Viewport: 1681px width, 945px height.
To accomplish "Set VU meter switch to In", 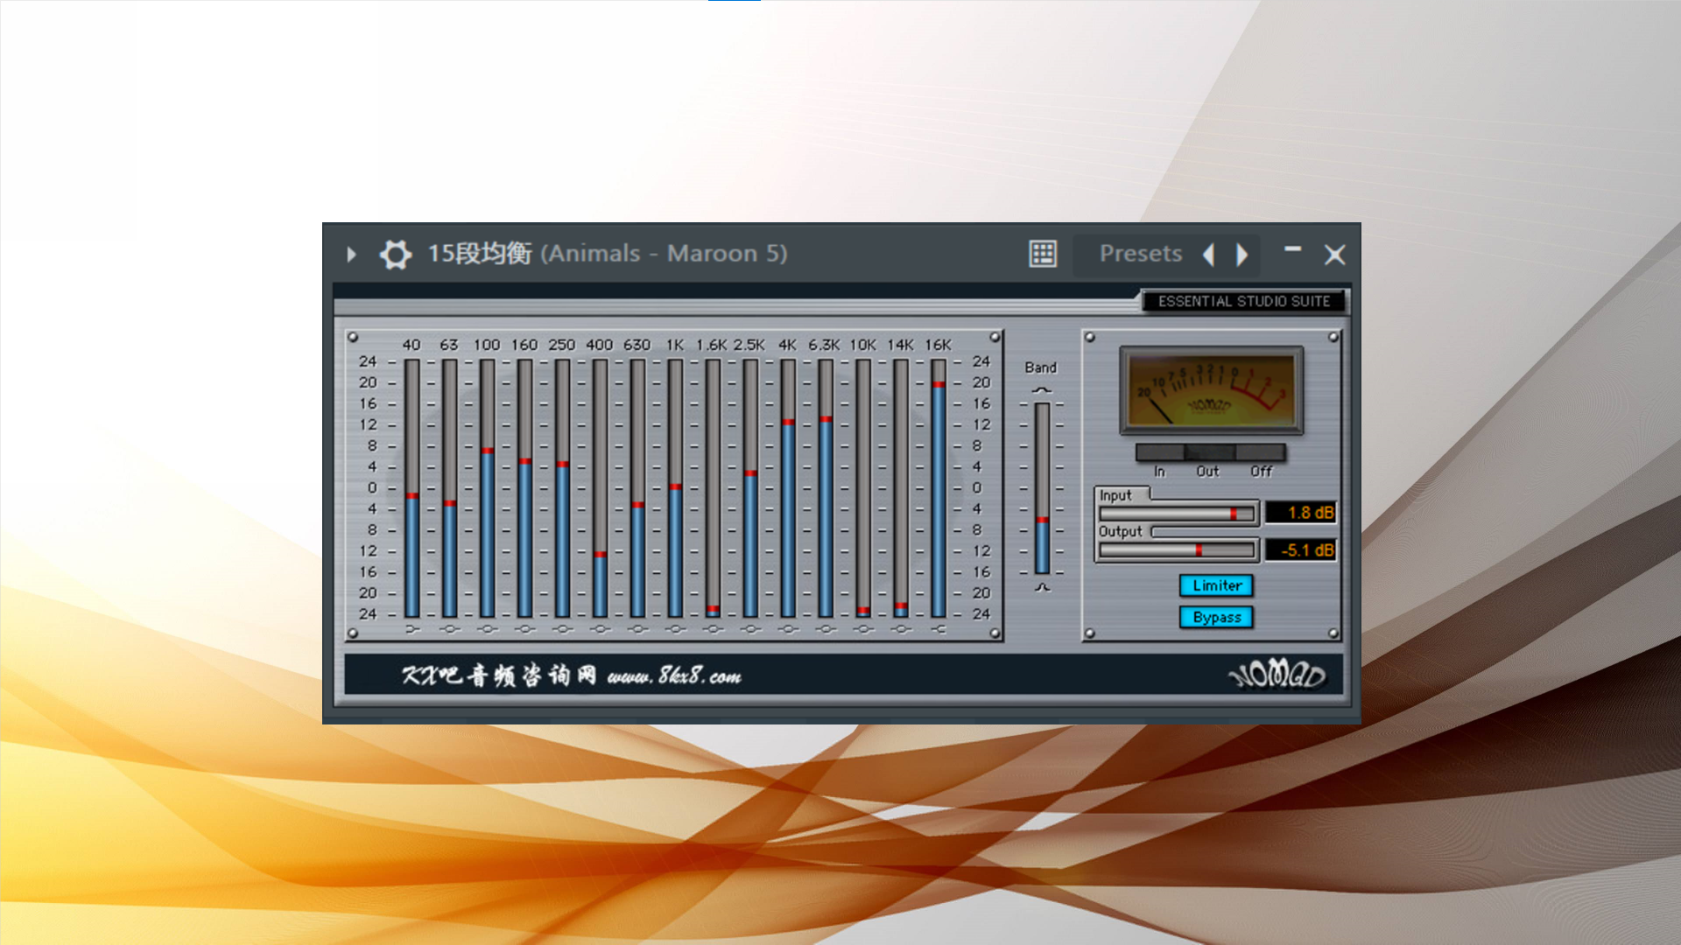I will pos(1159,452).
